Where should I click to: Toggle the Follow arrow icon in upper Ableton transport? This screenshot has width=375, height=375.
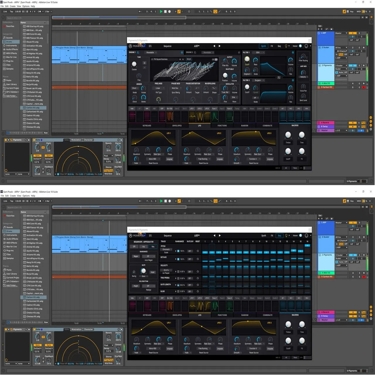pyautogui.click(x=140, y=12)
